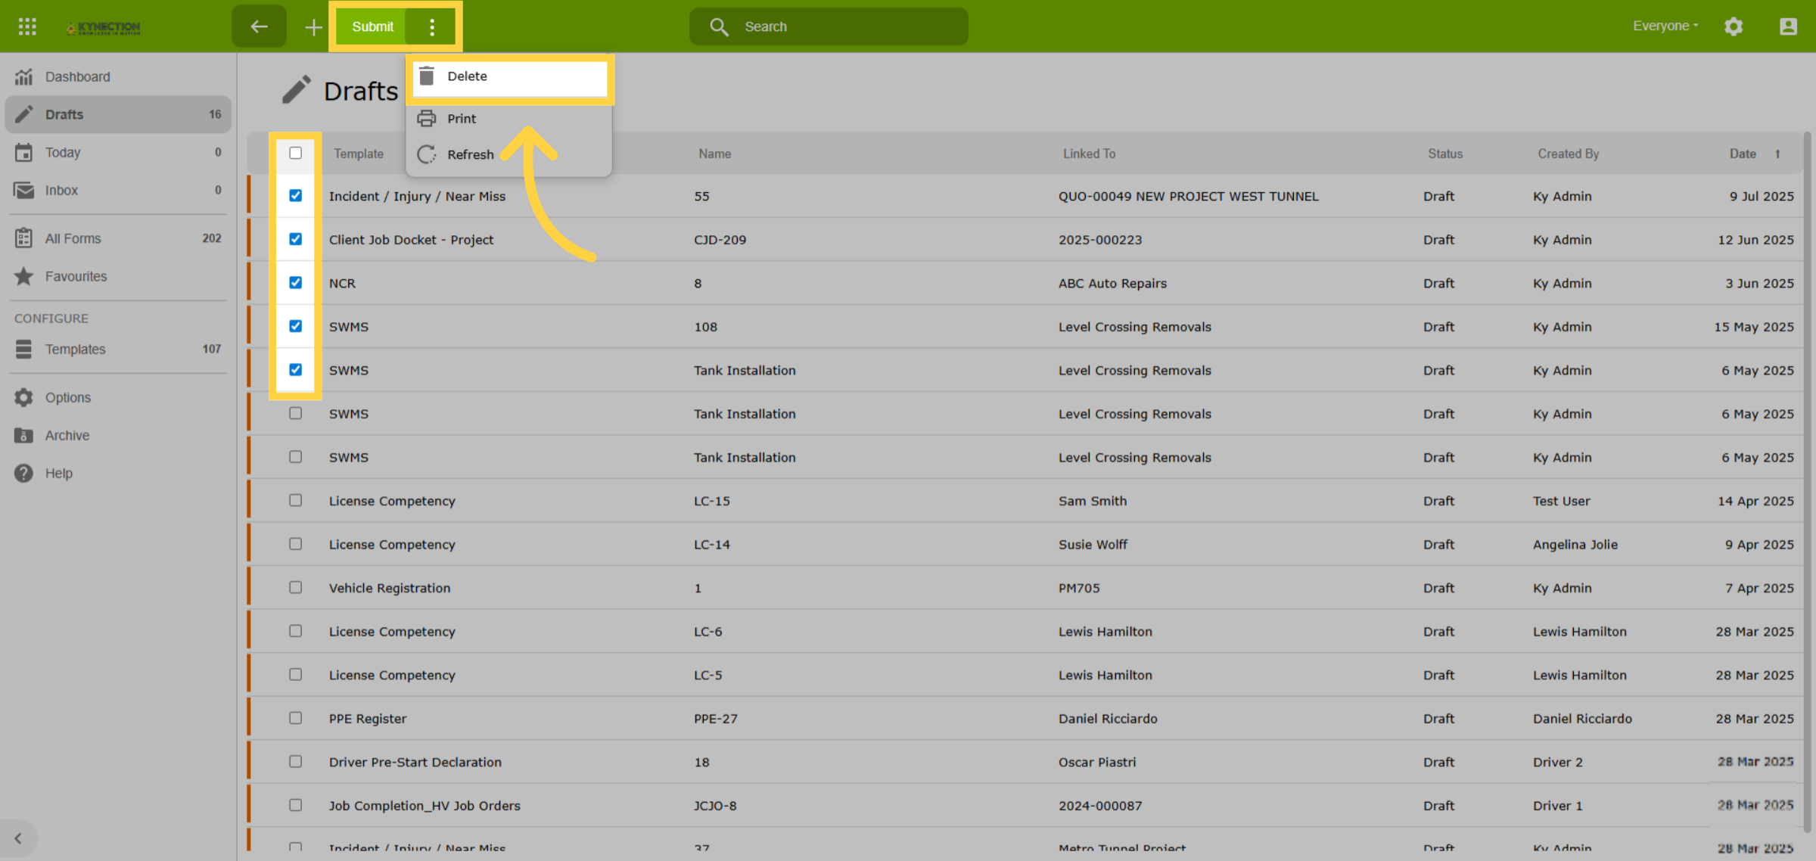Click the Templates list icon

coord(24,349)
